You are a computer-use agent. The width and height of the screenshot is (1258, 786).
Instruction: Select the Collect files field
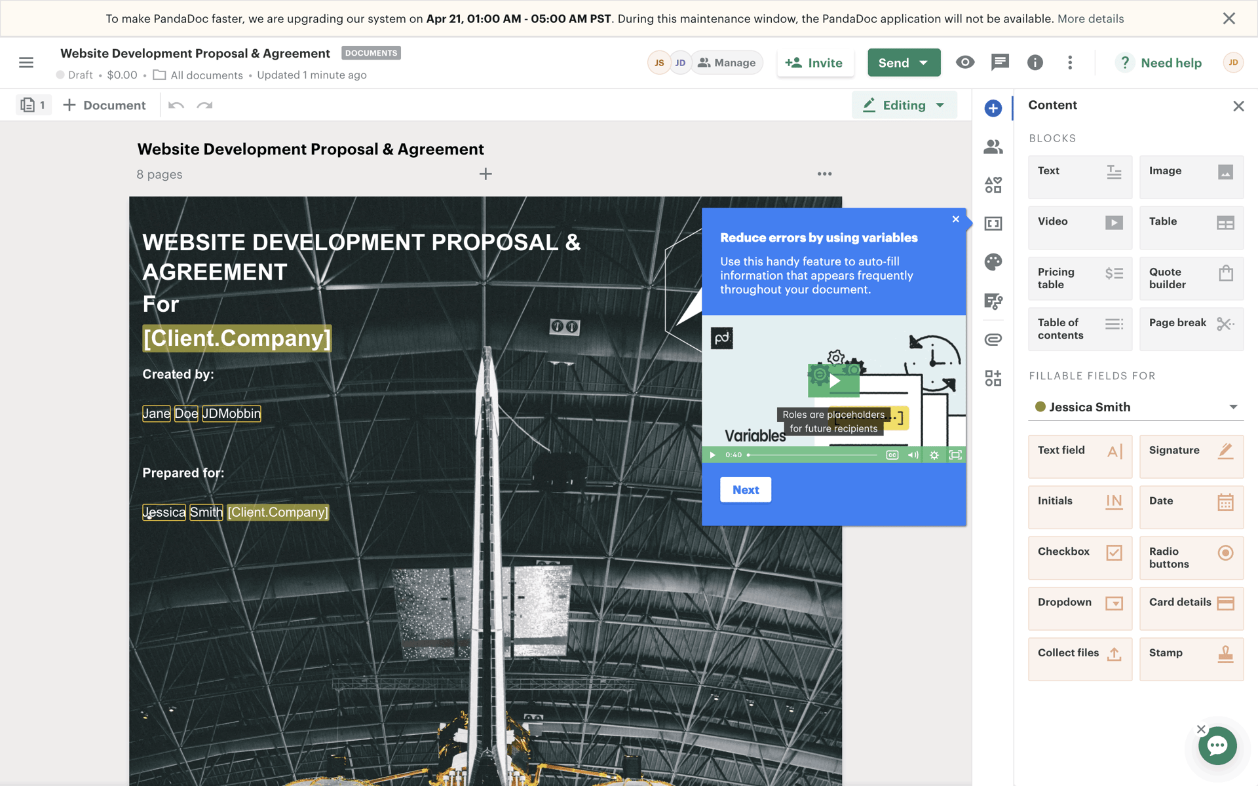1080,659
